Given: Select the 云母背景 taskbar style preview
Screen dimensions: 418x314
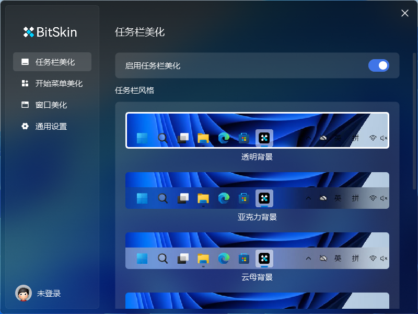Looking at the screenshot, I should (257, 251).
